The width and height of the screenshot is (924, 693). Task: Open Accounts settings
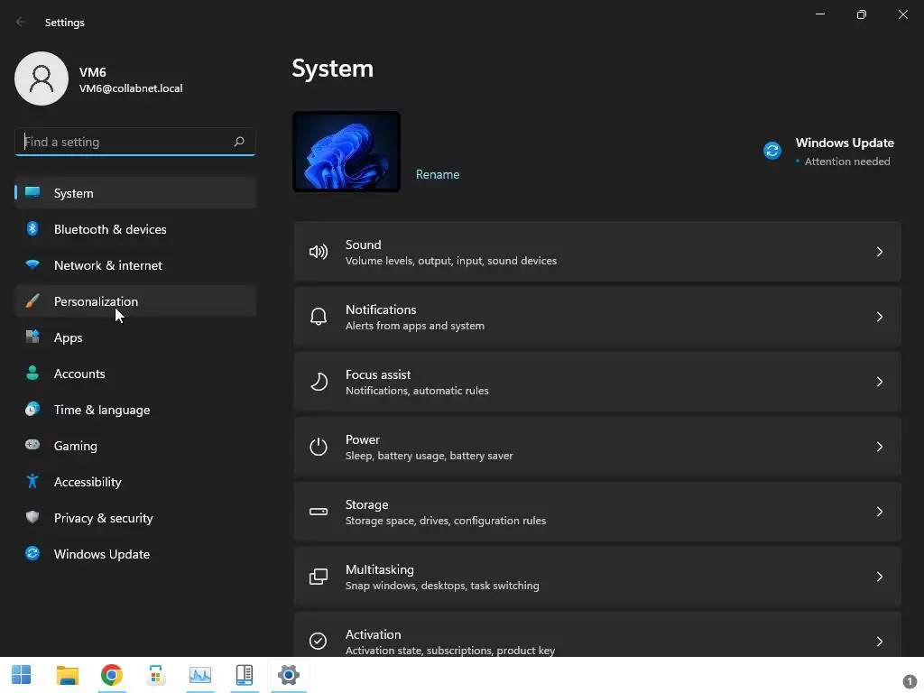tap(135, 373)
